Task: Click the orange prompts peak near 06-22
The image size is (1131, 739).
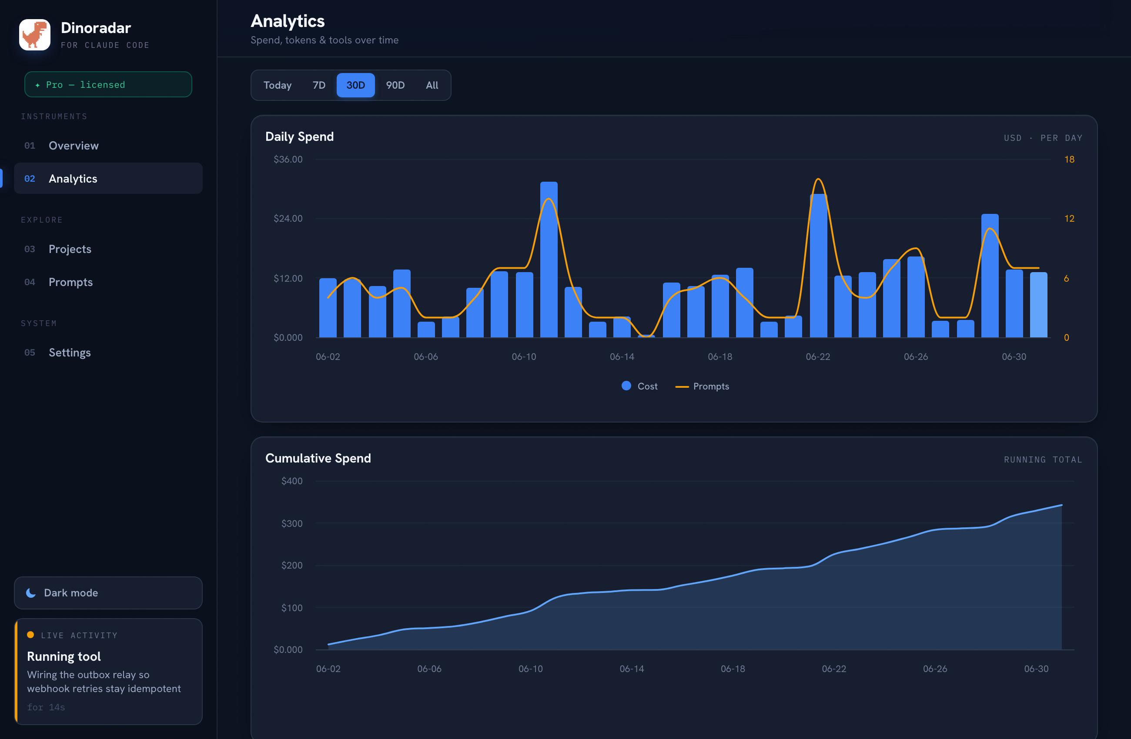Action: (818, 180)
